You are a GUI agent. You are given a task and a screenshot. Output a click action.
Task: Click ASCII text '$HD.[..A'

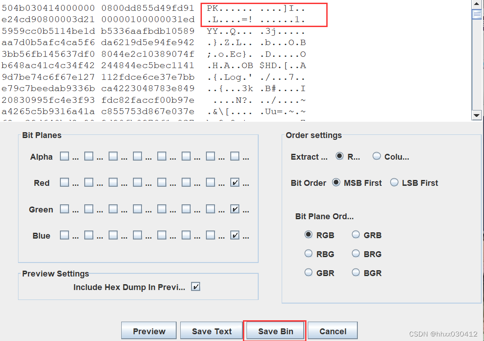283,65
